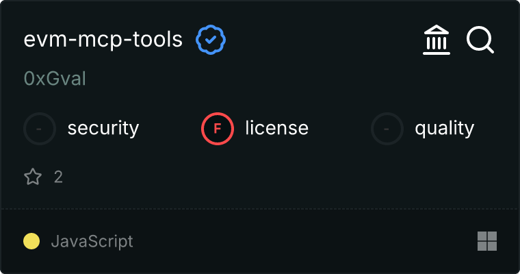This screenshot has width=520, height=274.
Task: Click empty footer space right of JavaScript
Action: [x=301, y=241]
